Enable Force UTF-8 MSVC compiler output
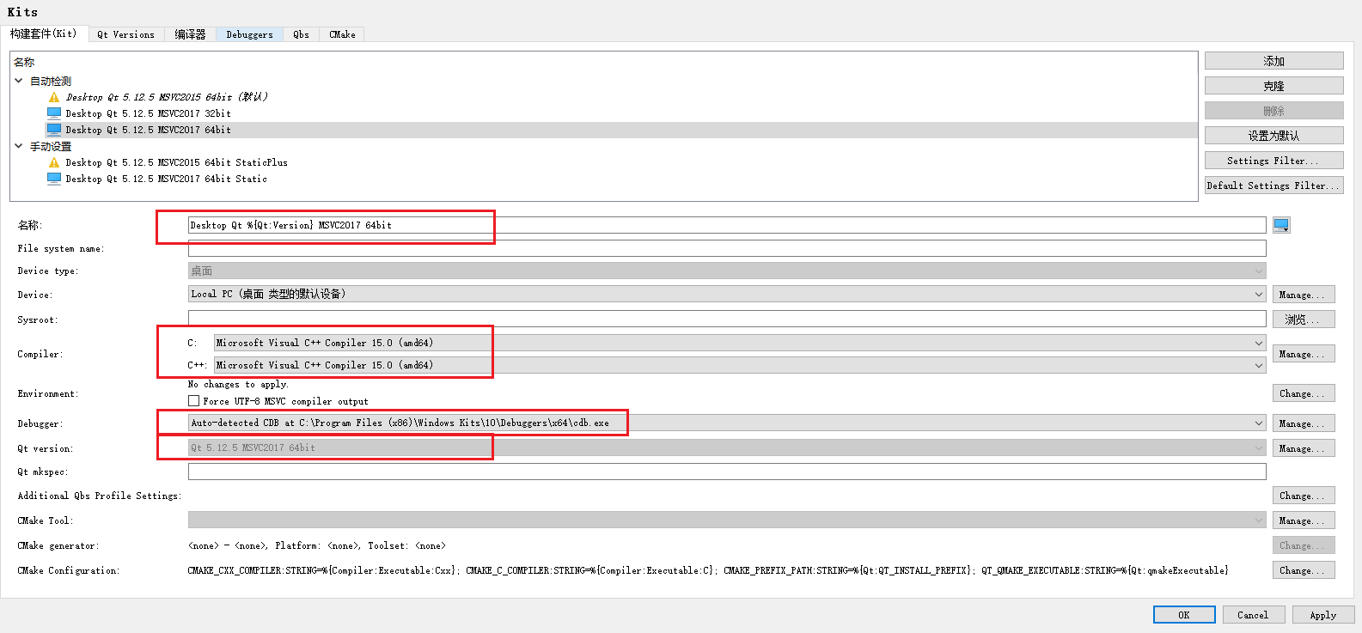Screen dimensions: 1362x633 pyautogui.click(x=193, y=401)
